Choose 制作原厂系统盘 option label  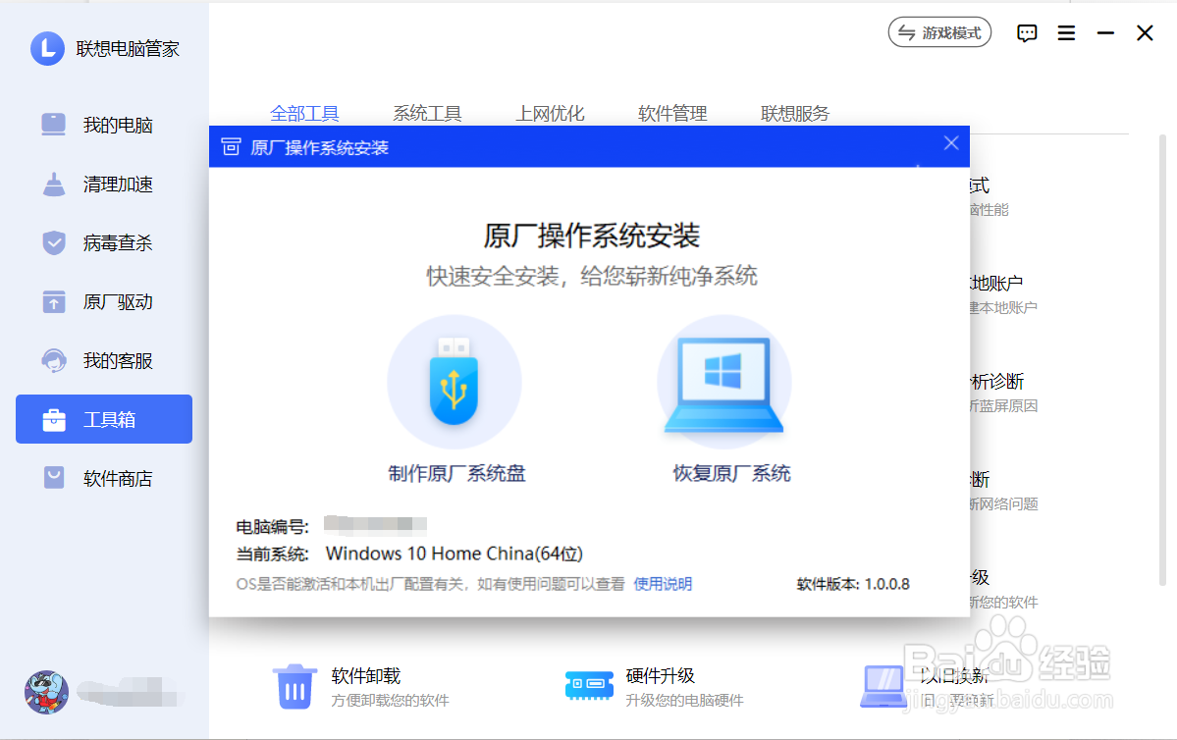click(456, 474)
